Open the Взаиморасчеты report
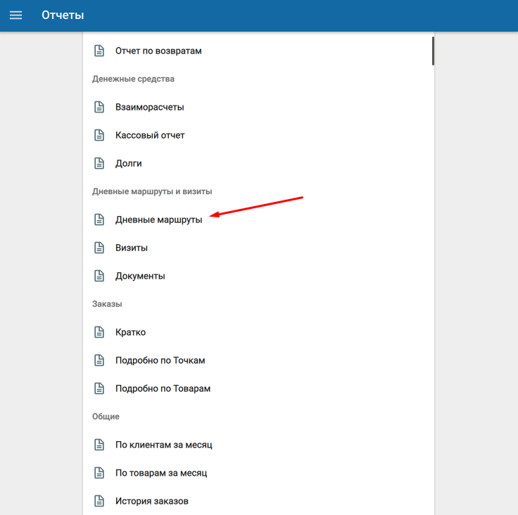The image size is (518, 515). click(x=149, y=107)
